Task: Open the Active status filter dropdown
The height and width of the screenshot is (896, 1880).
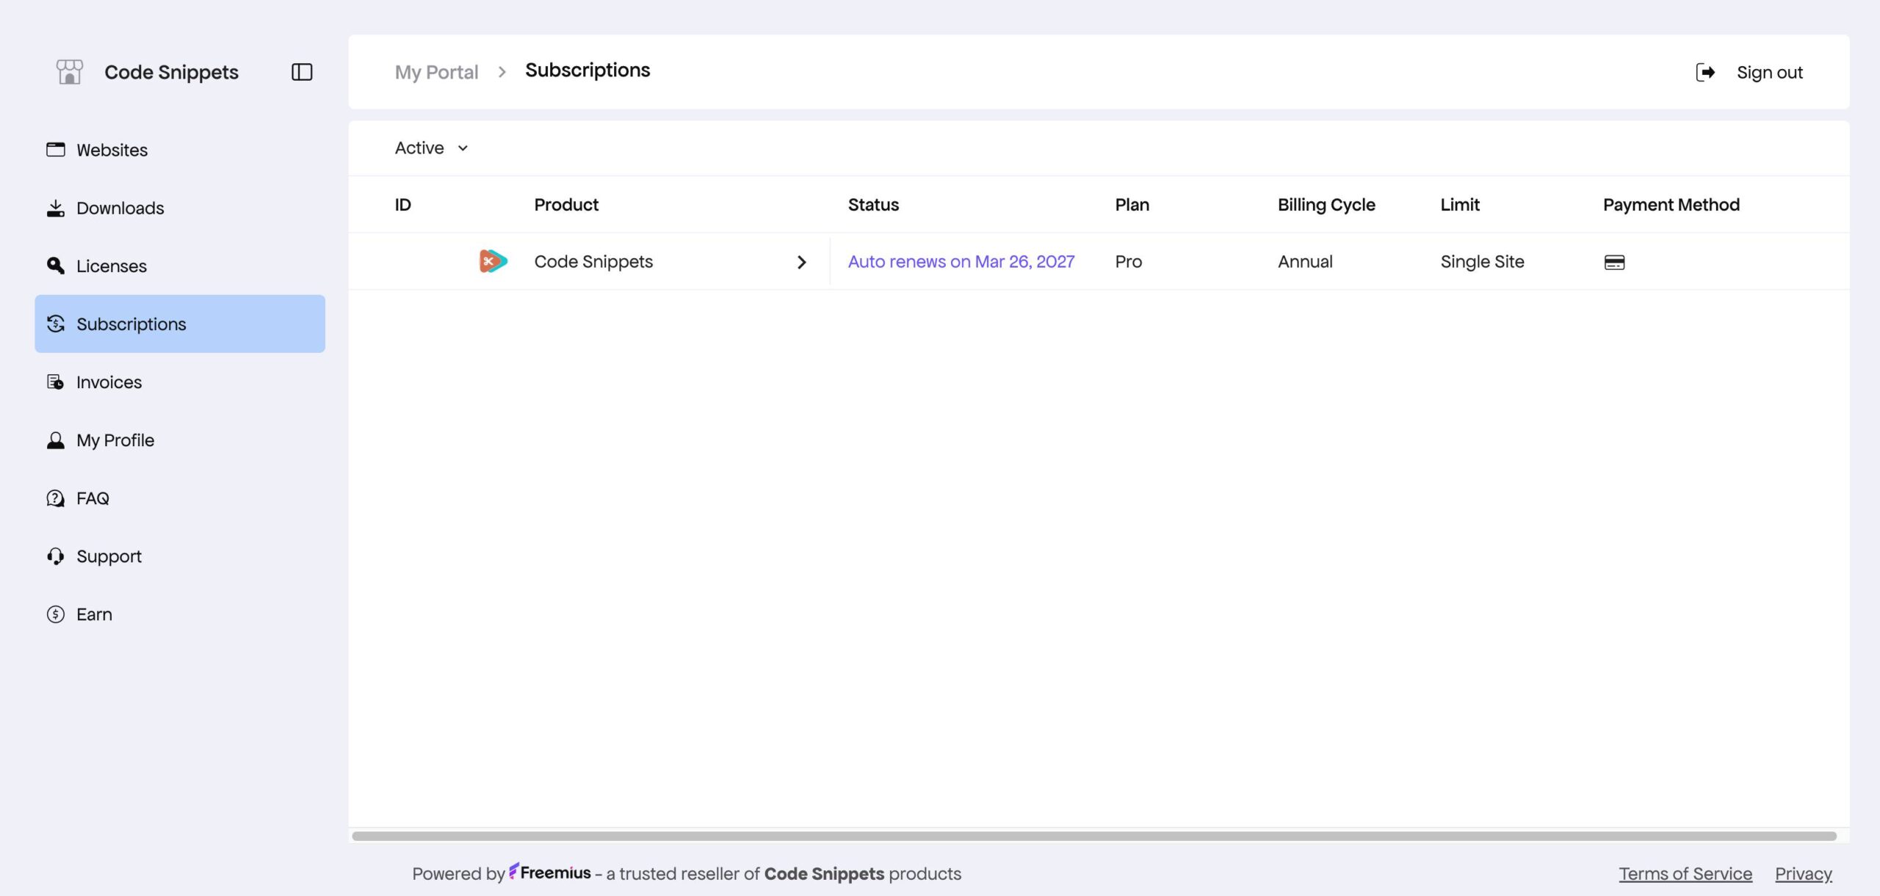Action: tap(431, 148)
